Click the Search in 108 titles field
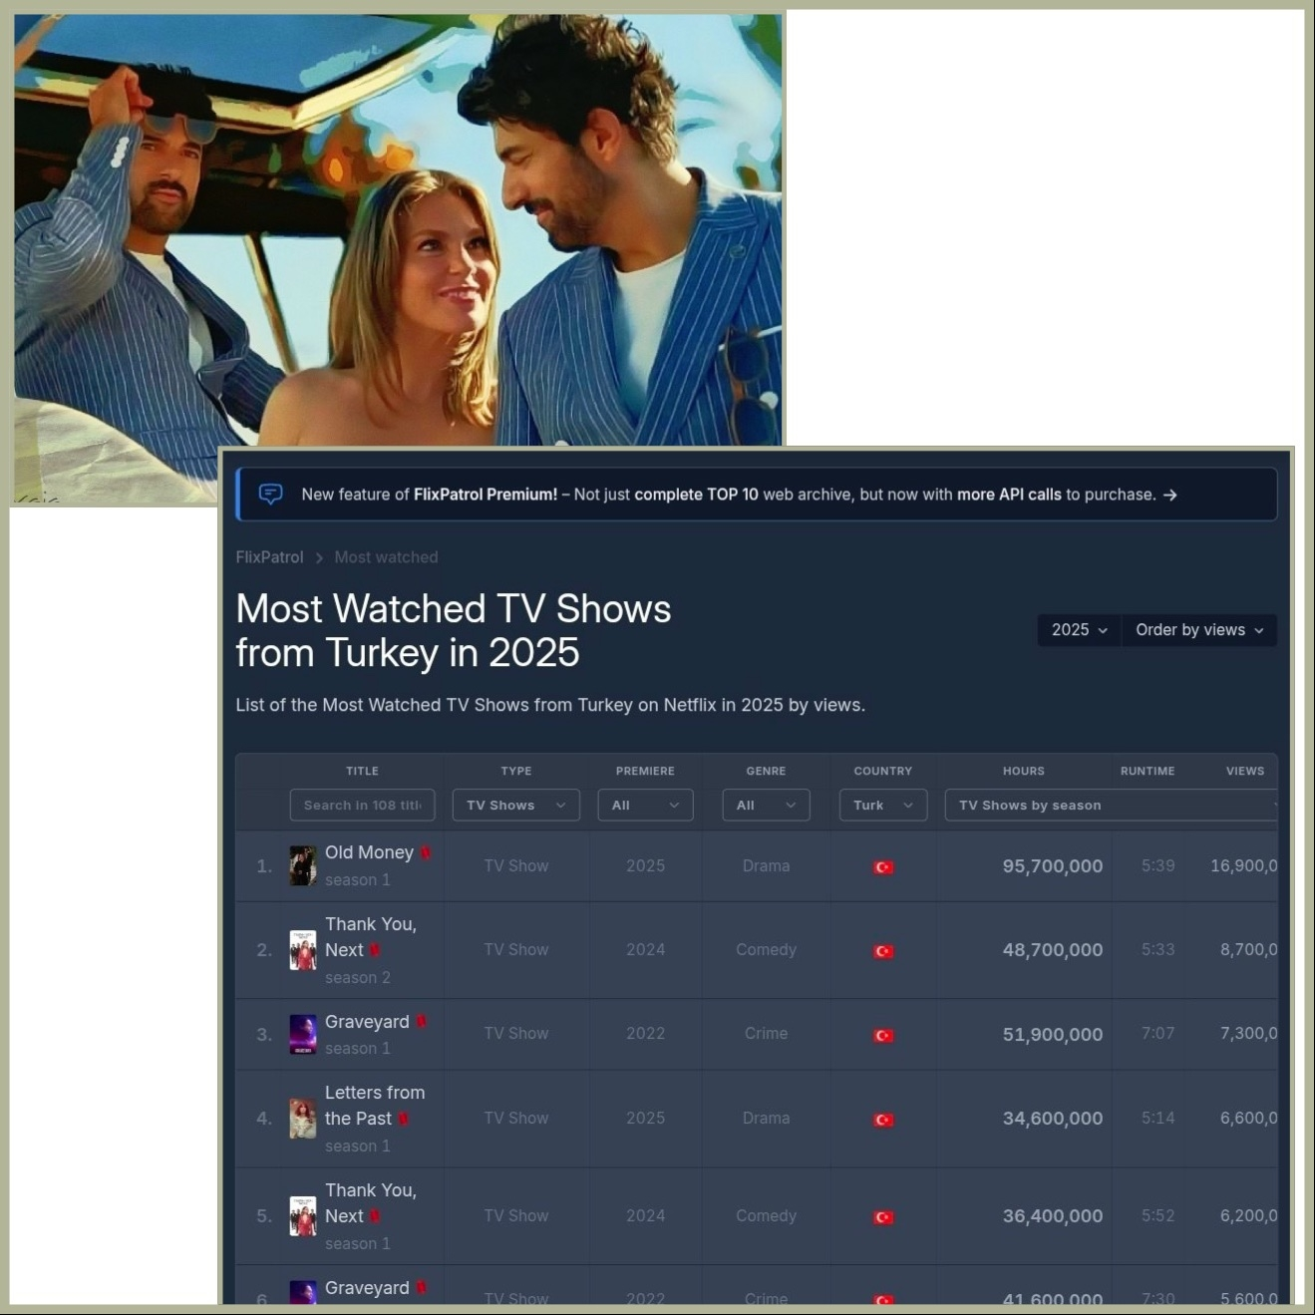Viewport: 1315px width, 1315px height. tap(362, 806)
